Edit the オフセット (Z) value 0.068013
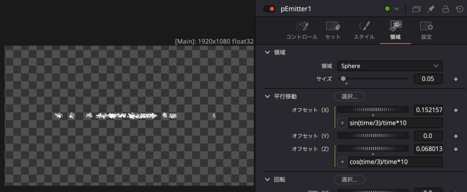467x192 pixels. click(x=428, y=149)
